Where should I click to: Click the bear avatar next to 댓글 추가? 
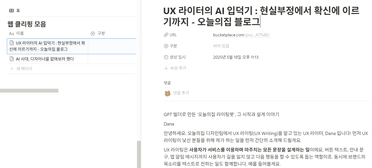coord(168,93)
